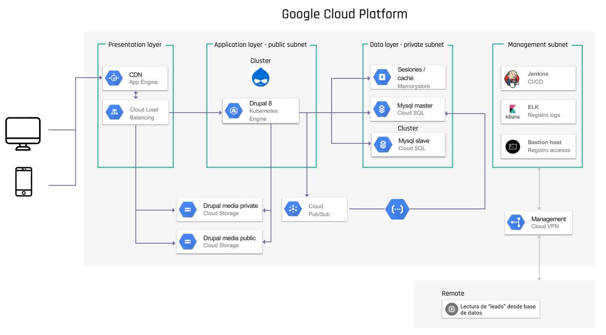Click the Cloud VPN Management icon

click(x=516, y=223)
